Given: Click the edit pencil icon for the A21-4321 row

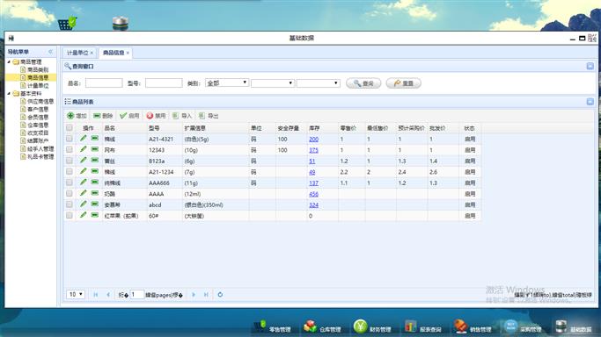Looking at the screenshot, I should [x=84, y=139].
